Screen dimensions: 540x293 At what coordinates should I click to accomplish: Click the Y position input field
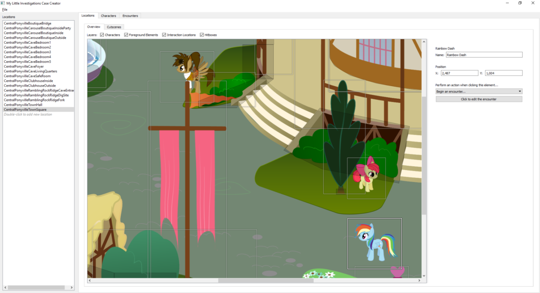point(504,73)
